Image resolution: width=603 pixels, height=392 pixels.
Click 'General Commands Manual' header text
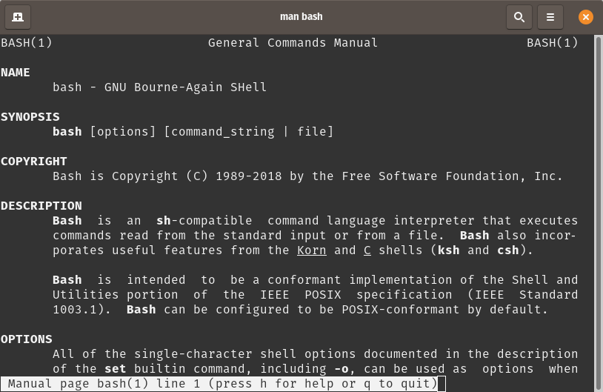pos(293,43)
